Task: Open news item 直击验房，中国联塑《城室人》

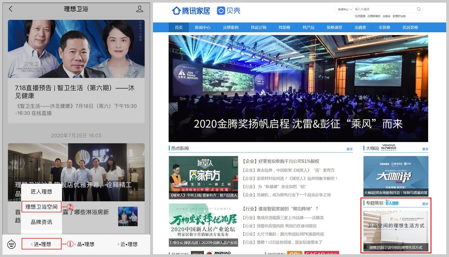Action: [x=288, y=170]
